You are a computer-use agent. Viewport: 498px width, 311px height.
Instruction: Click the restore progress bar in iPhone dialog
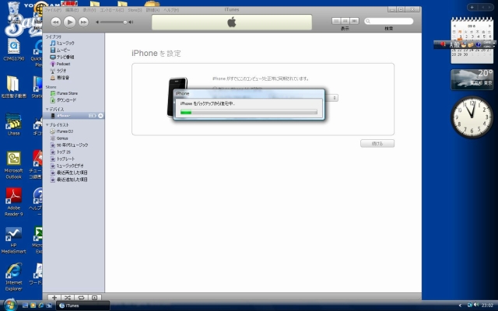[249, 112]
